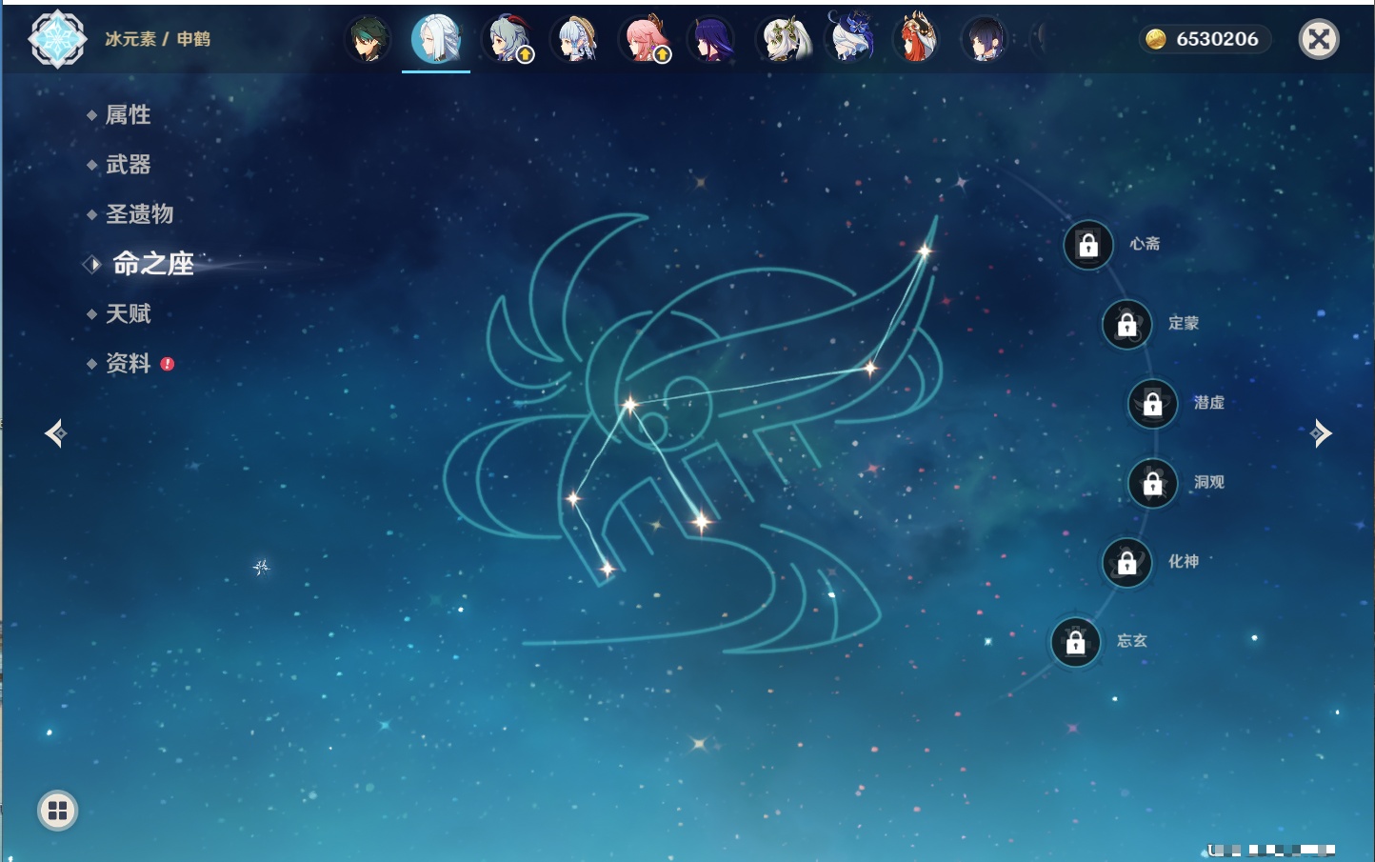Screen dimensions: 1375x862
Task: Select Xiao's green-haired avatar
Action: pyautogui.click(x=368, y=39)
